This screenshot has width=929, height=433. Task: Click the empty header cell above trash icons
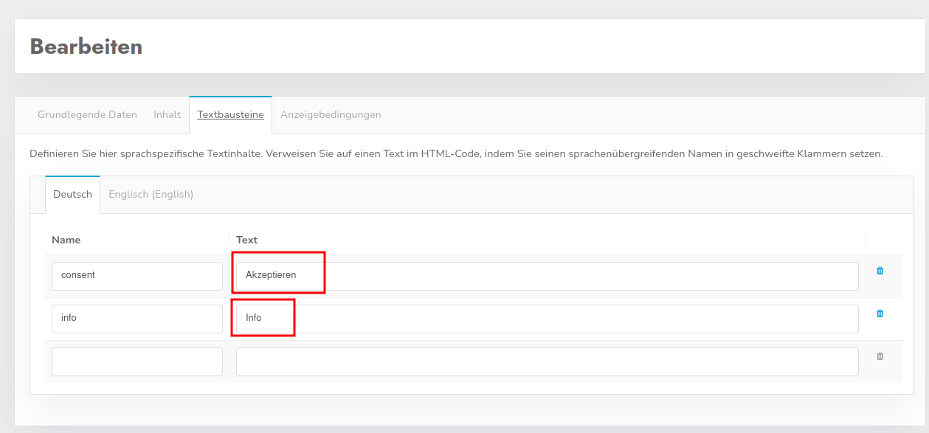883,240
